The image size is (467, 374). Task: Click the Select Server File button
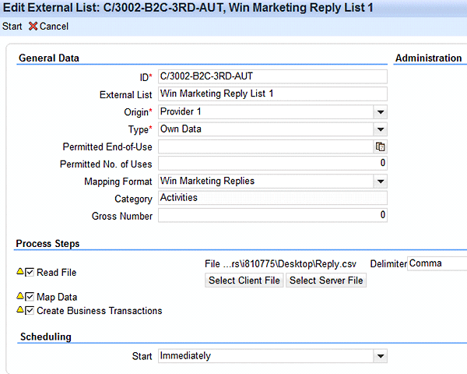(326, 280)
